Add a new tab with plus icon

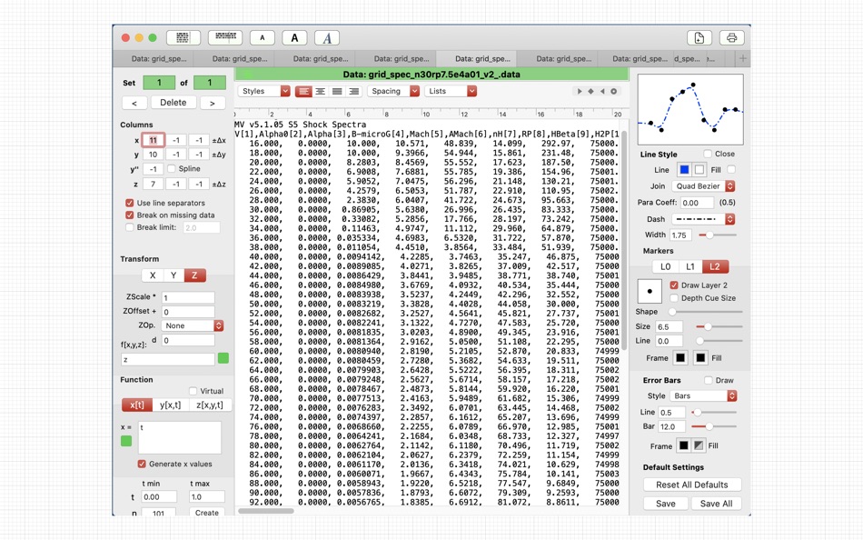(742, 58)
